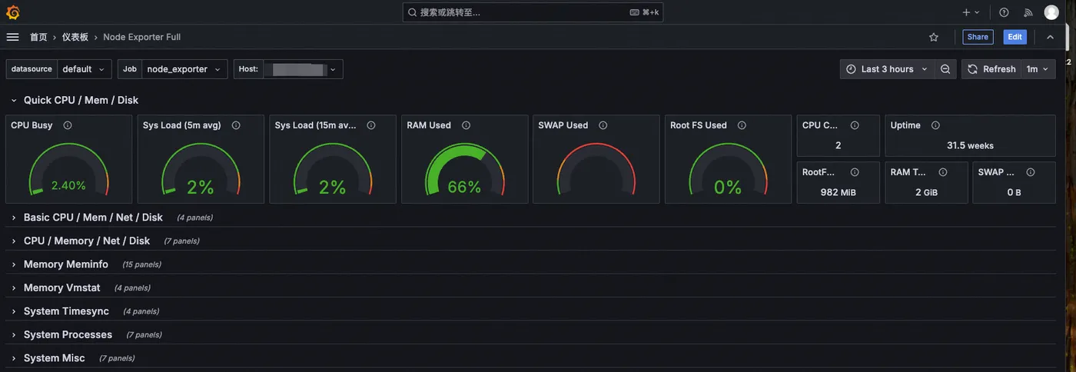Collapse Quick CPU / Mem / Disk row
Viewport: 1076px width, 372px height.
point(14,101)
